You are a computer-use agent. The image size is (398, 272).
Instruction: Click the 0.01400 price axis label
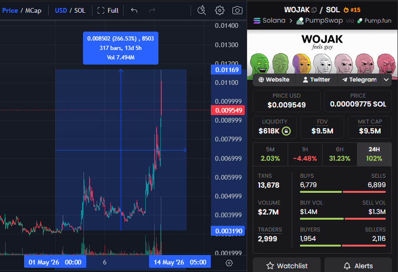coord(226,25)
